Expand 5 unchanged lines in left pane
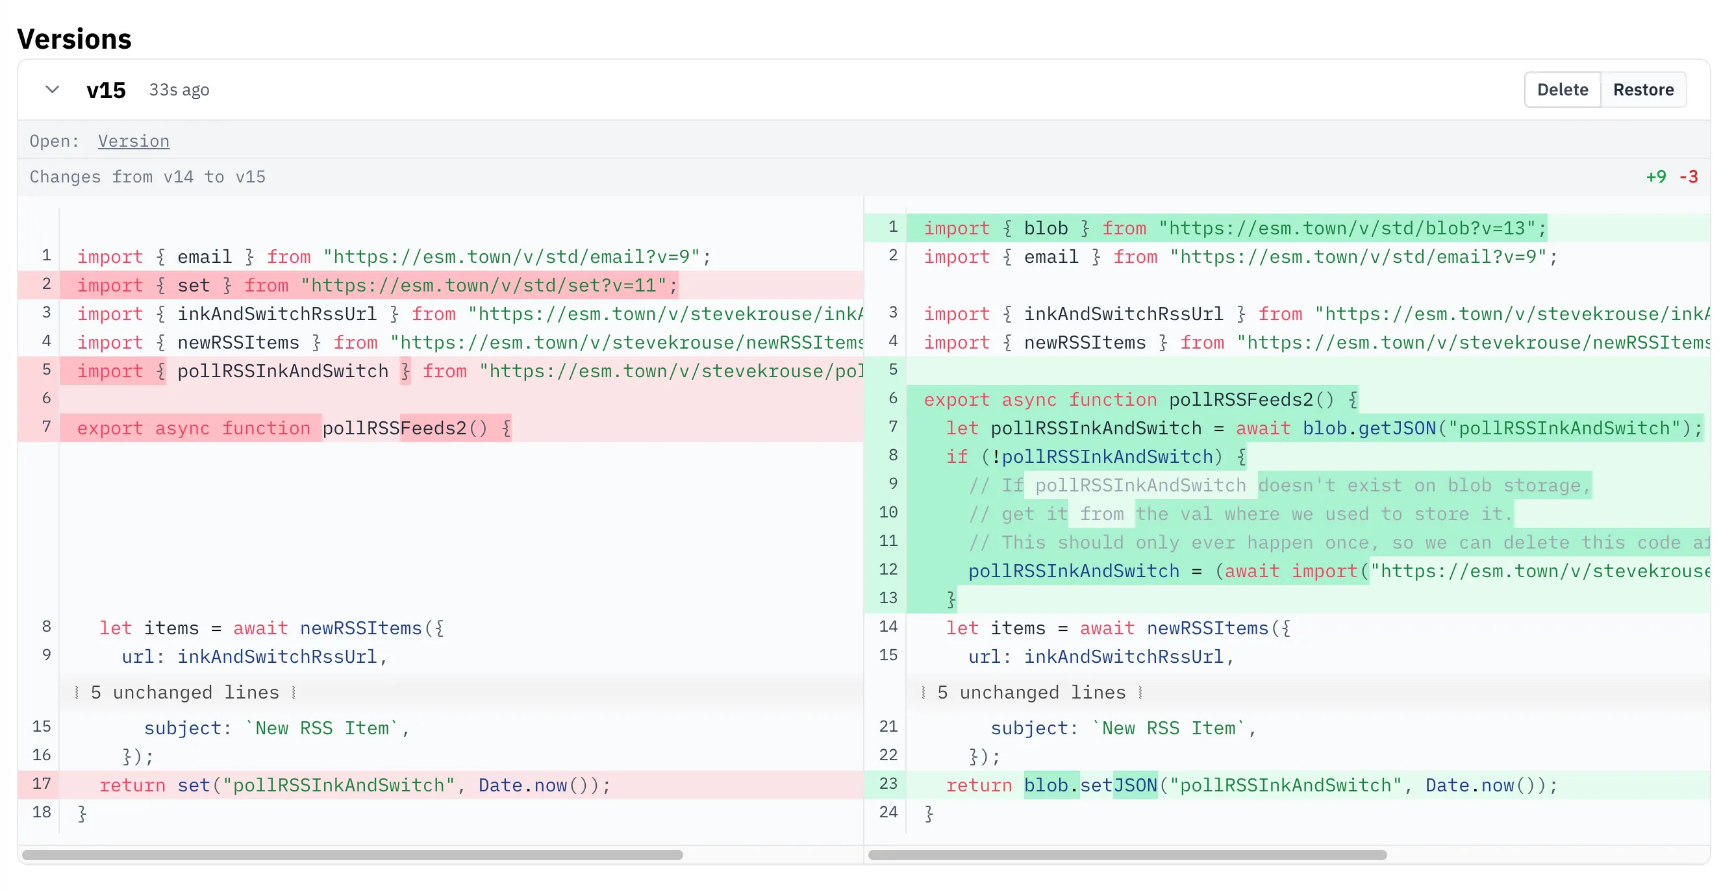Viewport: 1734px width, 892px height. [x=185, y=692]
